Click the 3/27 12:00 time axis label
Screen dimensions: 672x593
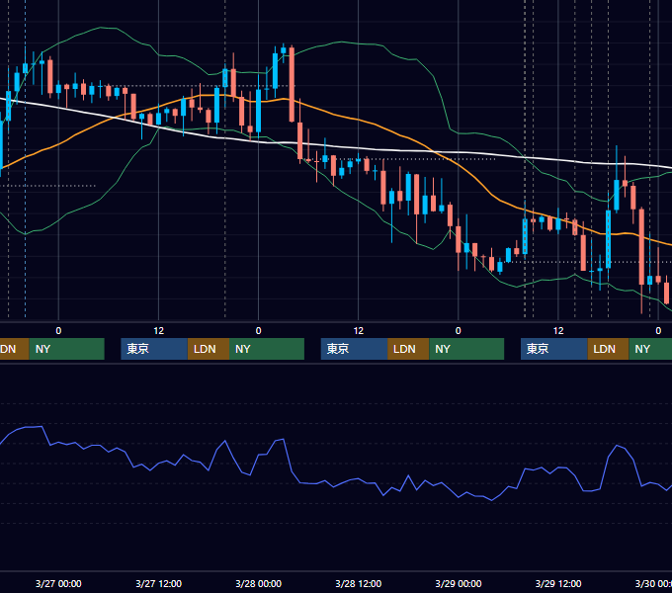click(158, 583)
